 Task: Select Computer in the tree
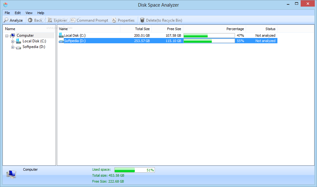tap(25, 35)
